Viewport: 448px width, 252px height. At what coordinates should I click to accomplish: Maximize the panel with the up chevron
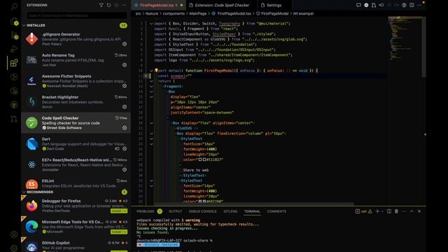412,211
